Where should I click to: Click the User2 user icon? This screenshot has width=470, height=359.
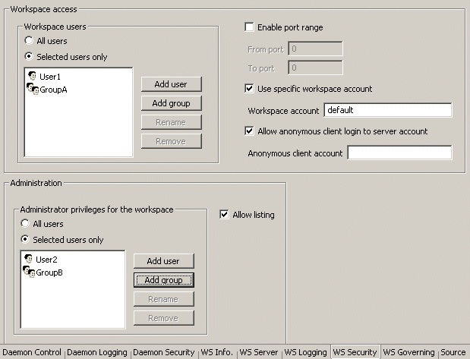click(28, 260)
